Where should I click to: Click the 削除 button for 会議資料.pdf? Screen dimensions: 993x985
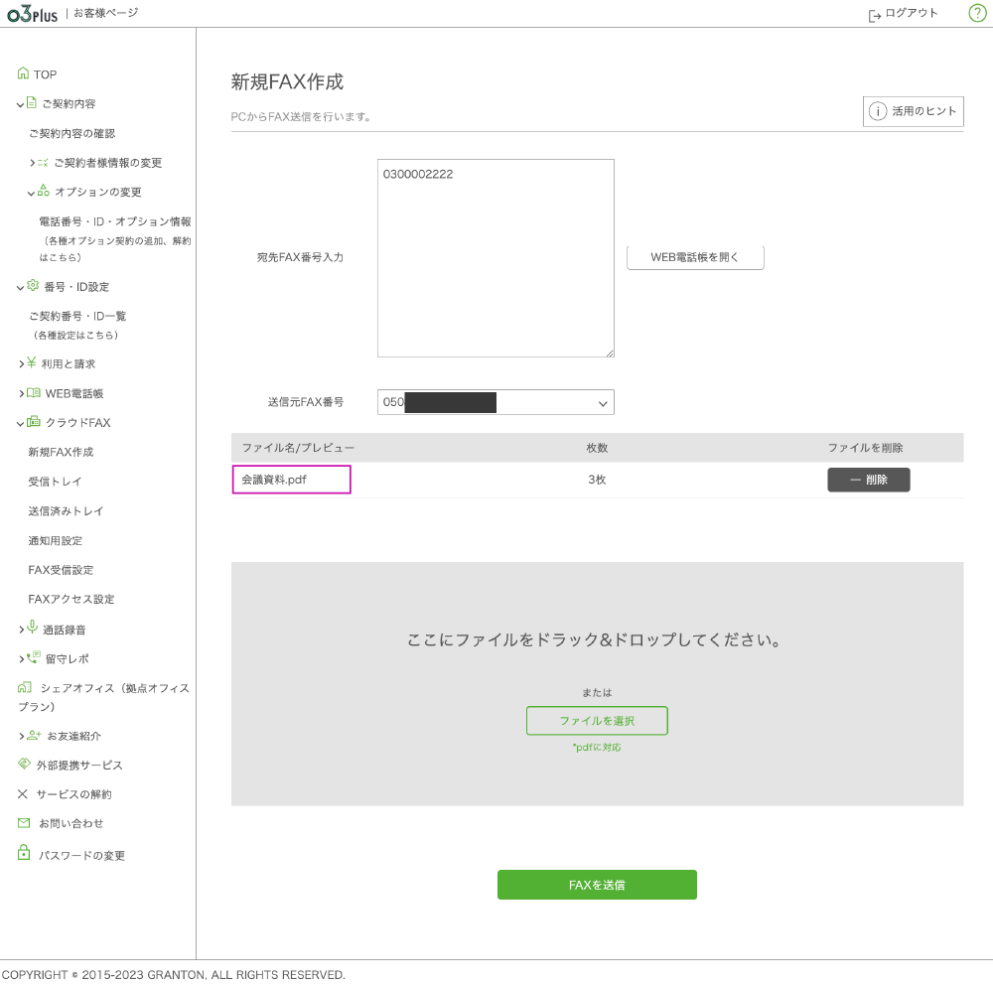[x=868, y=480]
